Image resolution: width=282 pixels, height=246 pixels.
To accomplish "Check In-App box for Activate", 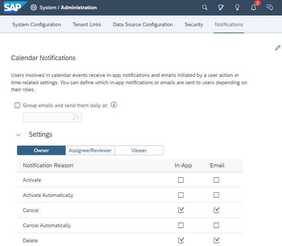I will click(181, 180).
